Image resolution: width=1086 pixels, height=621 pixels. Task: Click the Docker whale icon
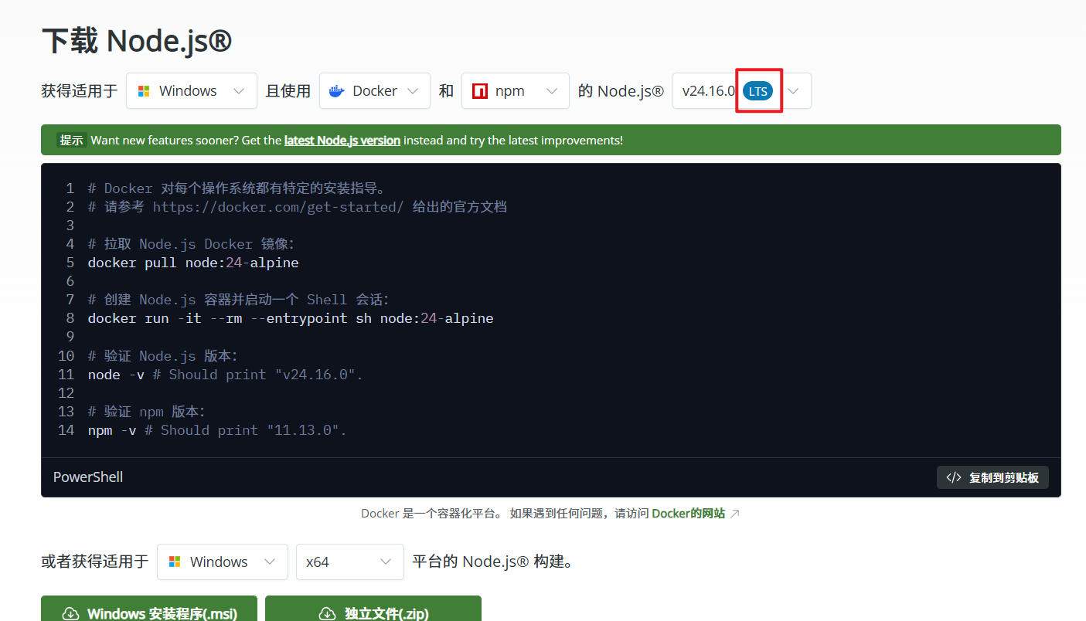[336, 91]
